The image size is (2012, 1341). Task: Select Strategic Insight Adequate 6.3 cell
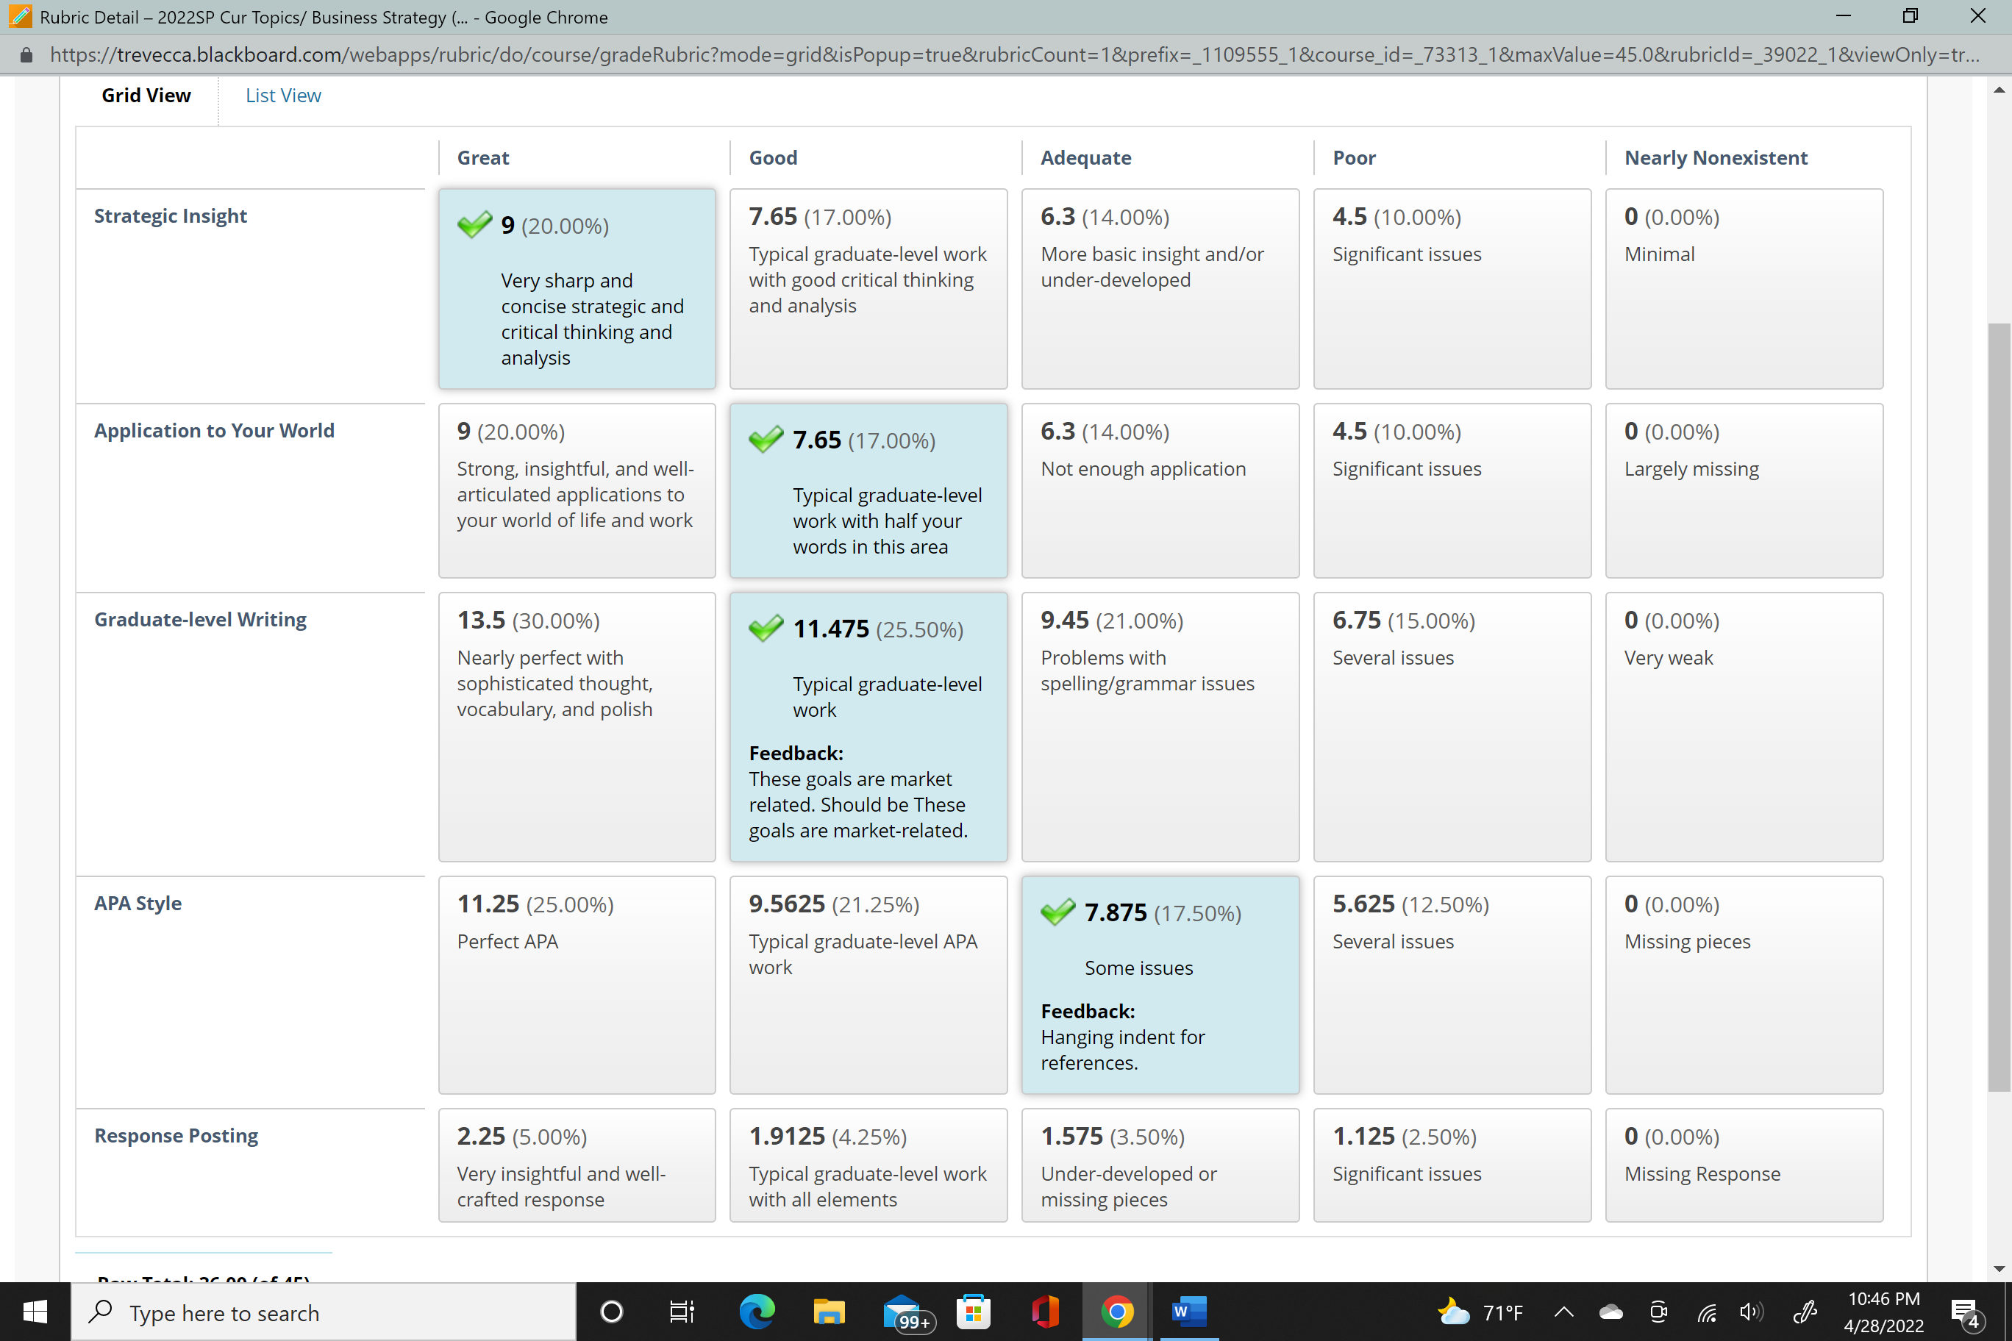point(1160,288)
